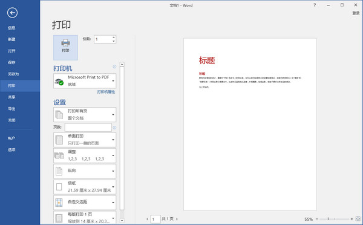Click the printer status icon with green check
This screenshot has height=225, width=363.
click(59, 82)
